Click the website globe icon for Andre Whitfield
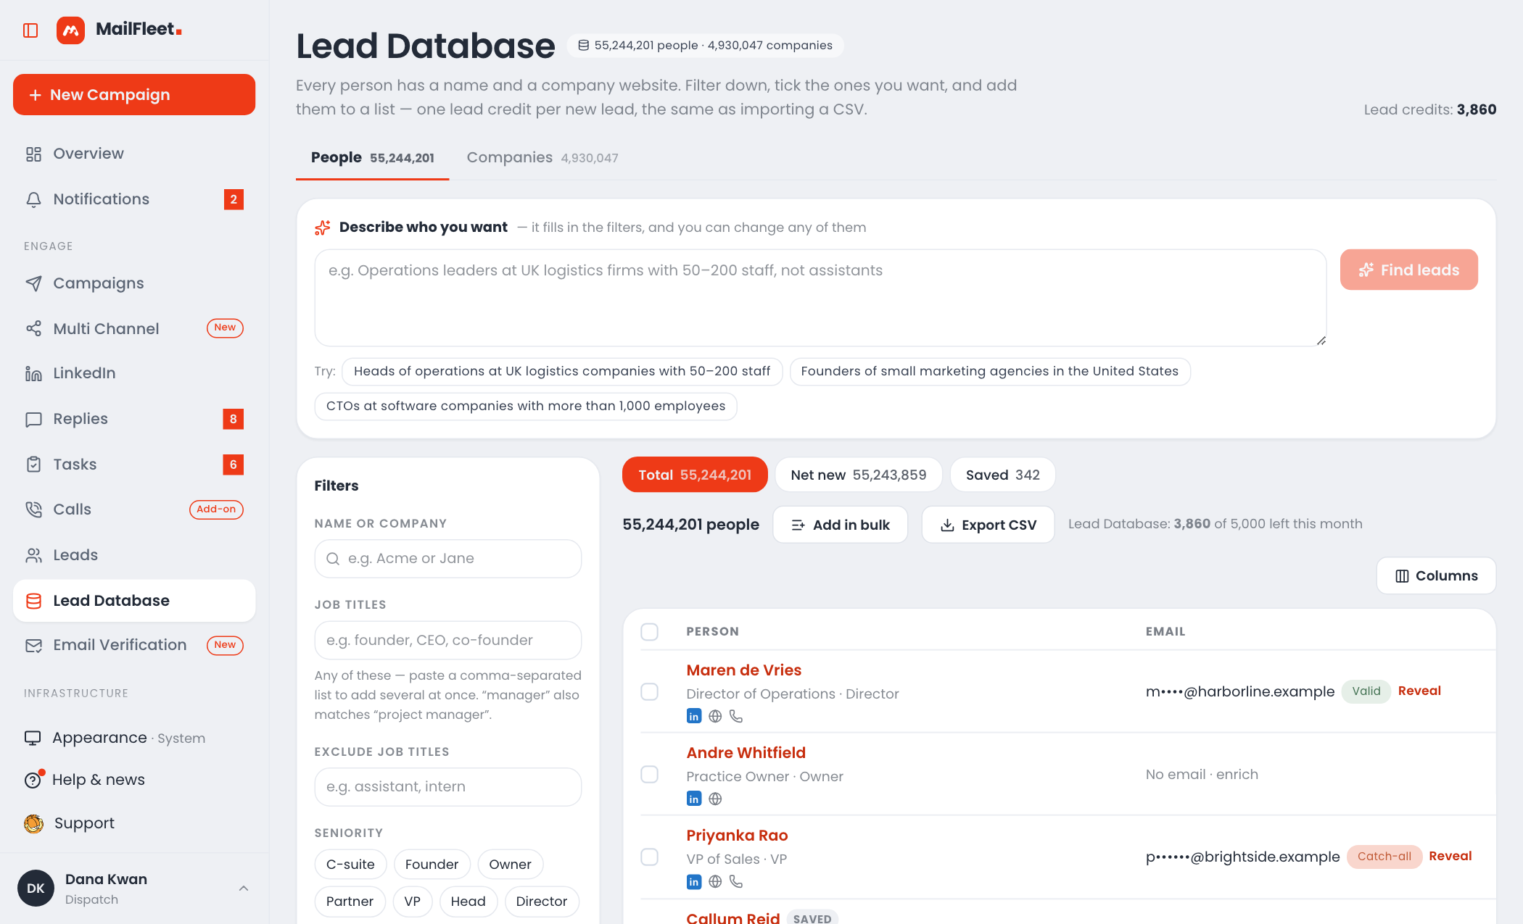Viewport: 1523px width, 924px height. [715, 799]
